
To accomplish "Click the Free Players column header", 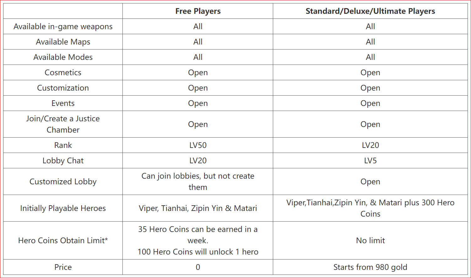I will (x=198, y=11).
